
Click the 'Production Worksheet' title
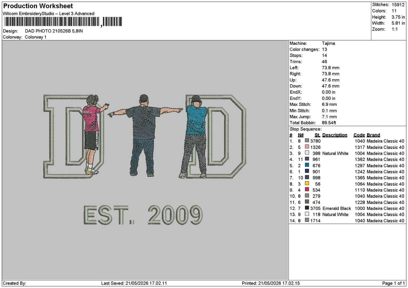[x=38, y=6]
